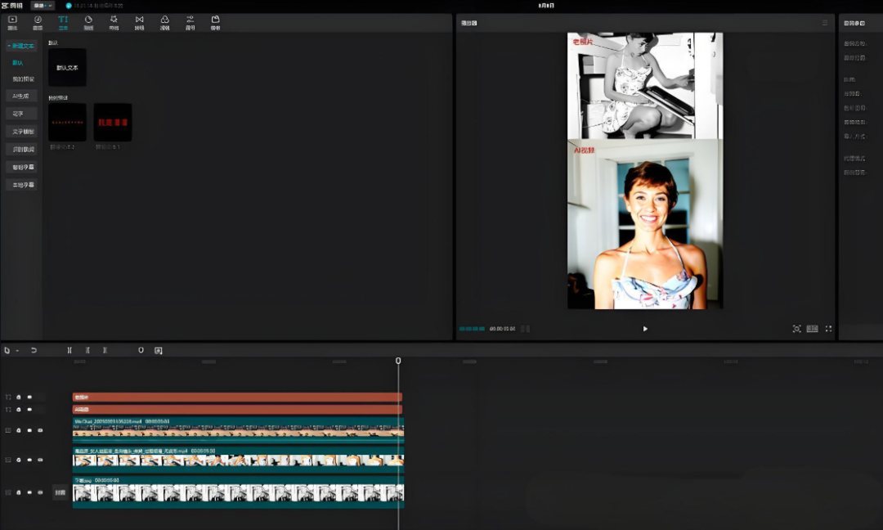Click the Cover button on main track
This screenshot has height=530, width=883.
(x=60, y=492)
